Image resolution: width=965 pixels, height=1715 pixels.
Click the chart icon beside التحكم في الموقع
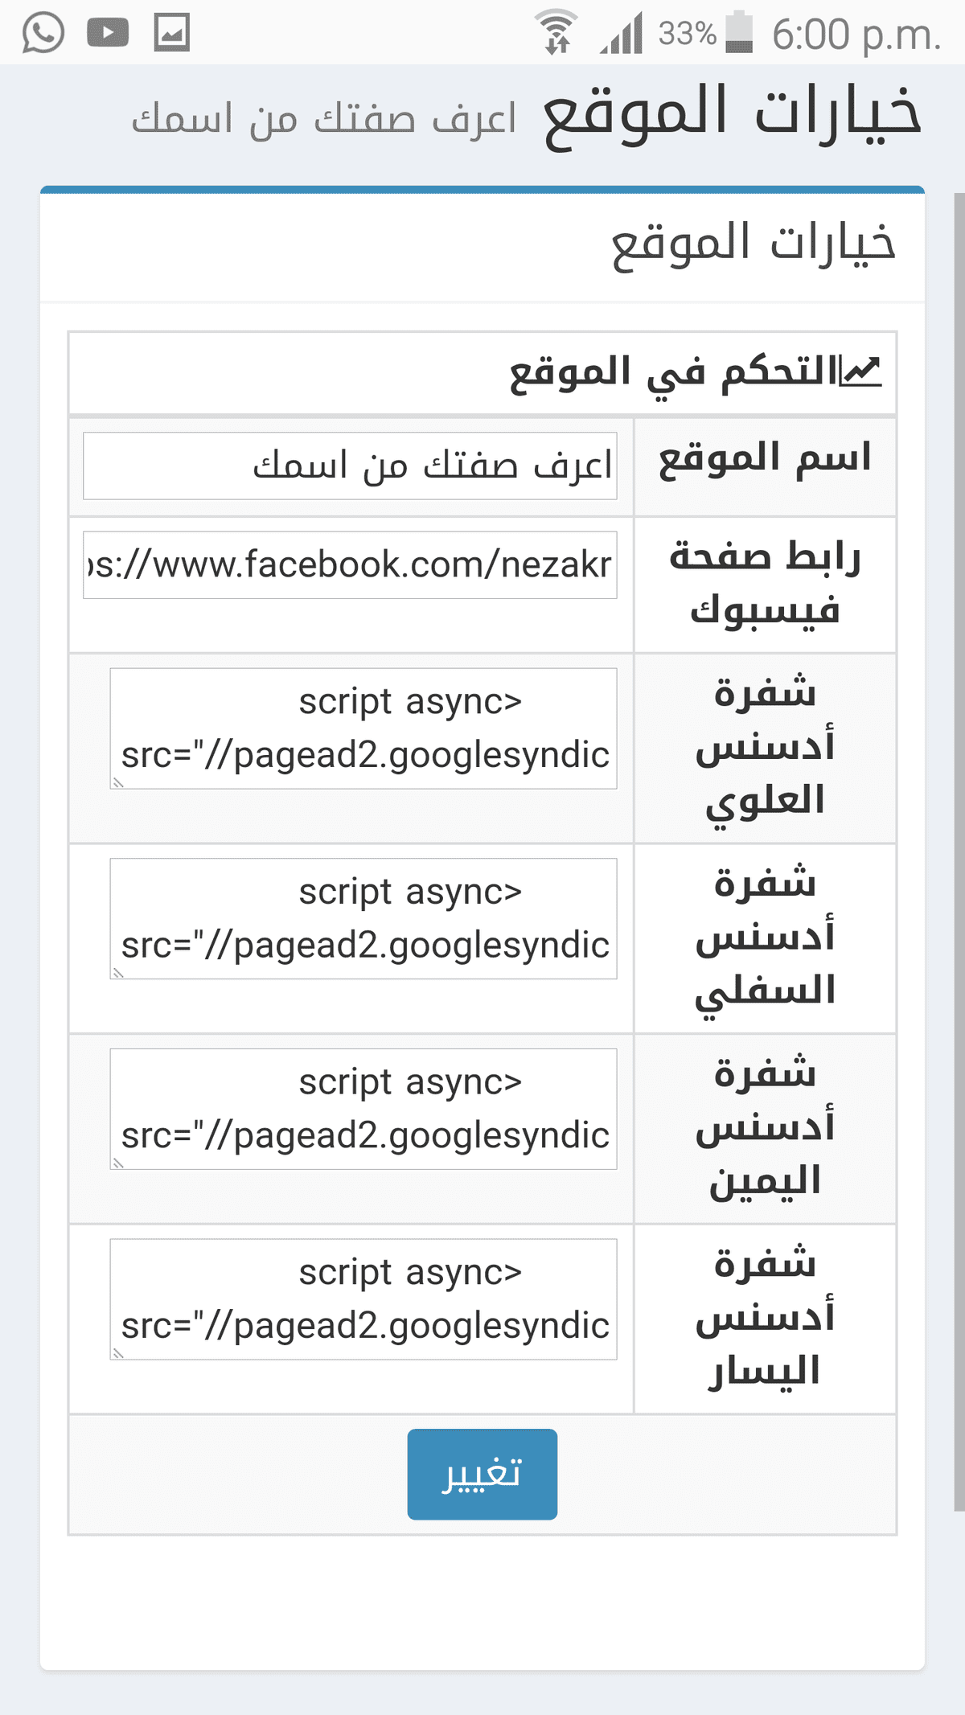(860, 371)
